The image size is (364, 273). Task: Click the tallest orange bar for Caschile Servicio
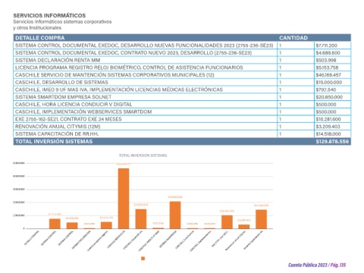point(124,199)
